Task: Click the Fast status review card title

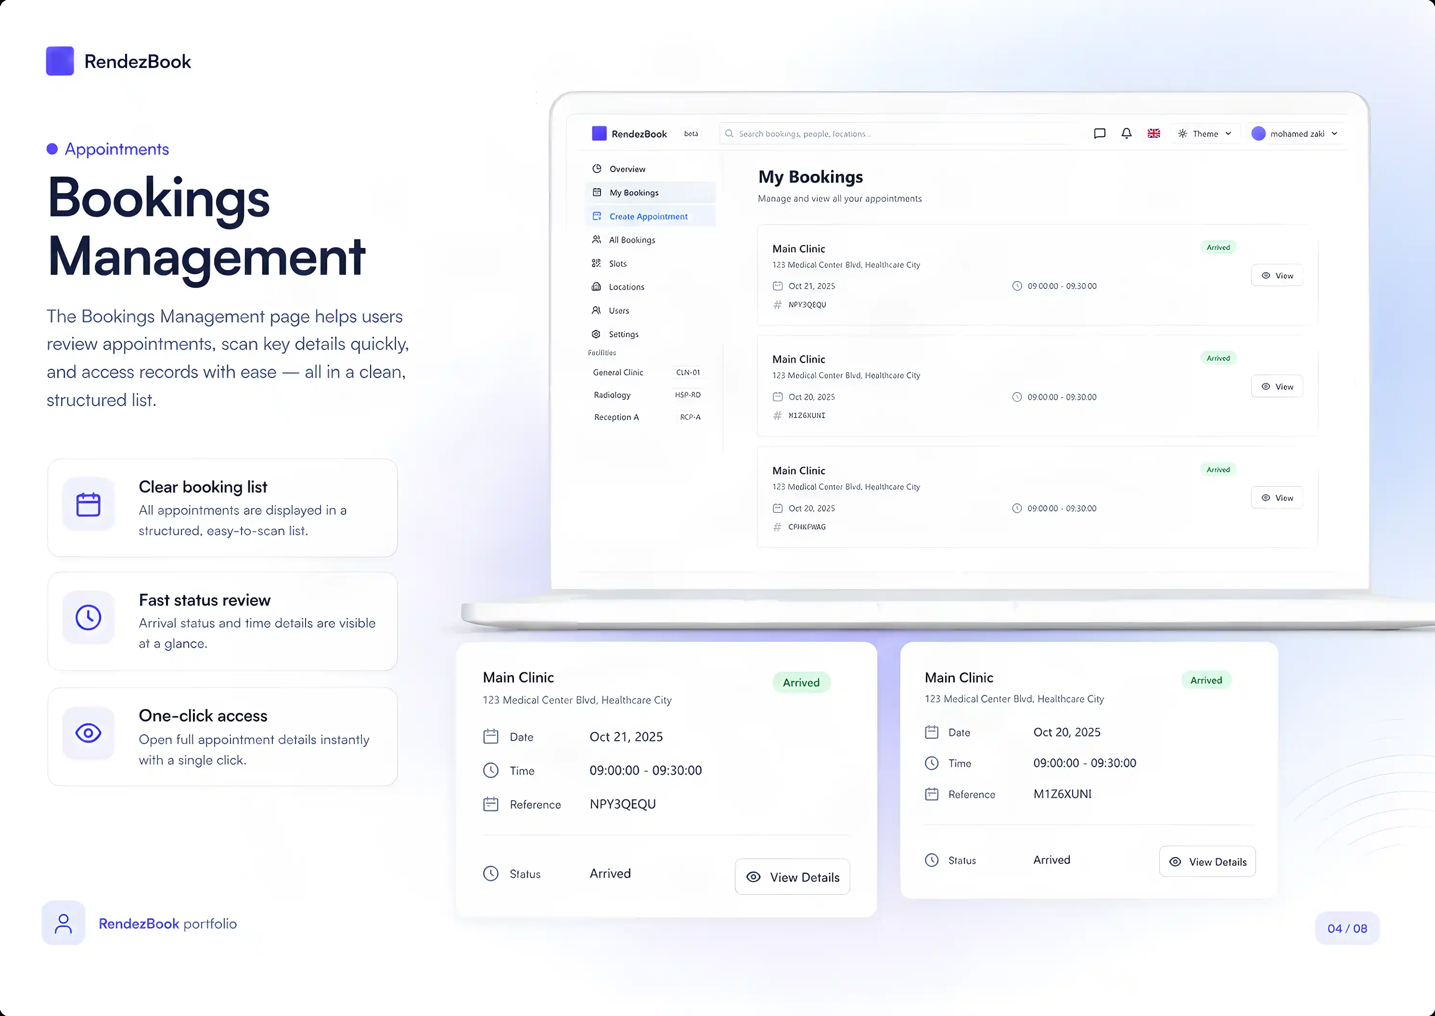Action: tap(205, 600)
